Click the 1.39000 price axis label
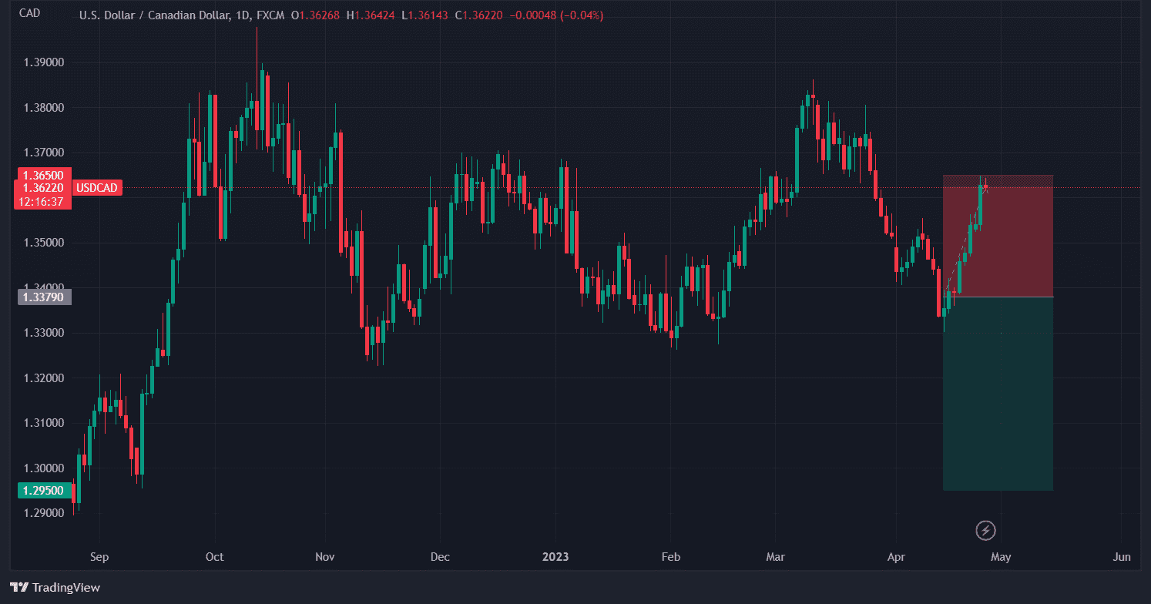The width and height of the screenshot is (1151, 604). tap(43, 62)
